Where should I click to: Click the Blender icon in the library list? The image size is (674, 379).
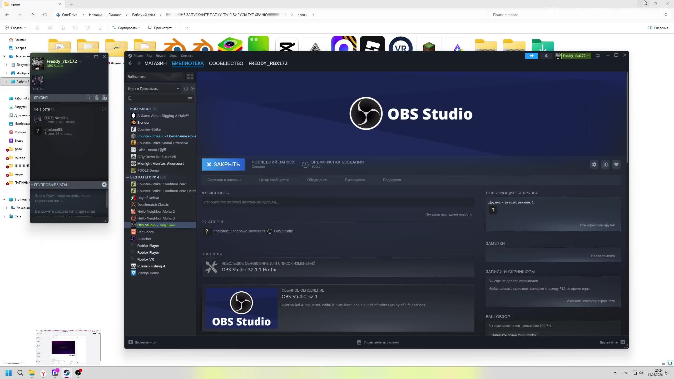(x=133, y=122)
